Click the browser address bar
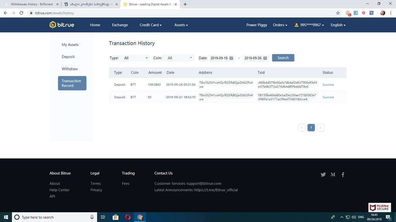Screen dimensions: 396x222 (182, 13)
